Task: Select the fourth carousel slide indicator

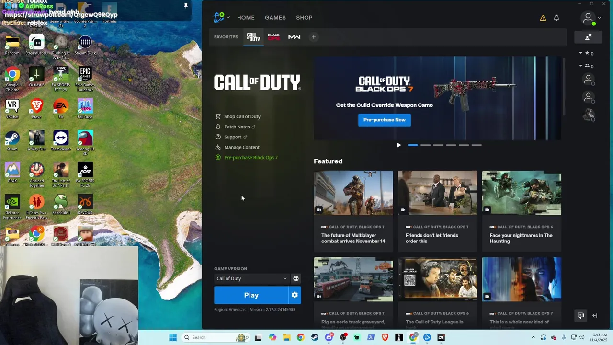Action: pos(451,145)
